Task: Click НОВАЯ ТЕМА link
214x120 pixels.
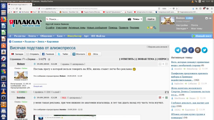Action: point(146,59)
